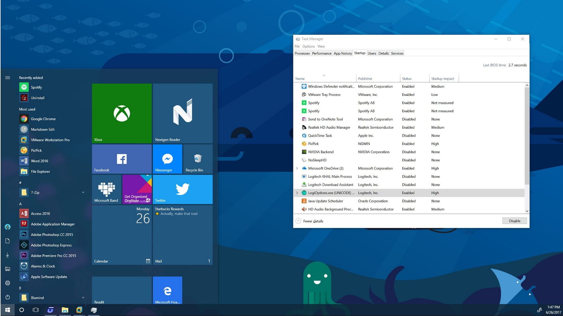563x316 pixels.
Task: Expand the Blumind app group
Action: (83, 297)
